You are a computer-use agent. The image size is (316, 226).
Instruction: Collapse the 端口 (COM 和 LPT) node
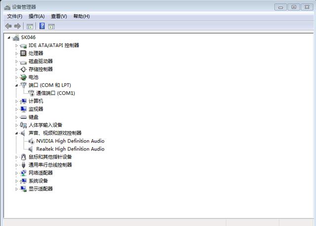pos(16,85)
